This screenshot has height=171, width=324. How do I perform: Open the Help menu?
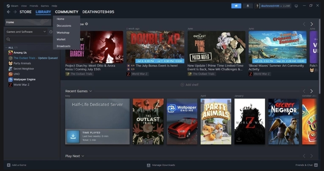click(x=54, y=6)
